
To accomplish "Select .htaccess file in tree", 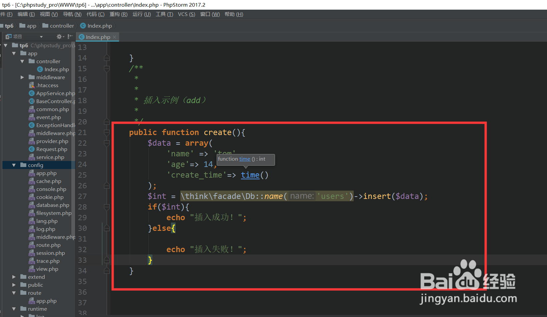I will point(44,85).
